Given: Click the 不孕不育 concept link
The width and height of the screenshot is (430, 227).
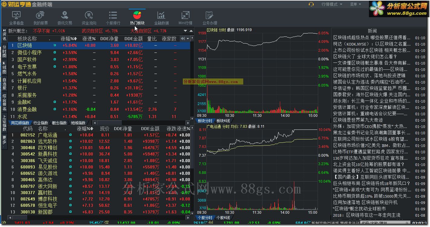Looking at the screenshot, I should (x=42, y=31).
